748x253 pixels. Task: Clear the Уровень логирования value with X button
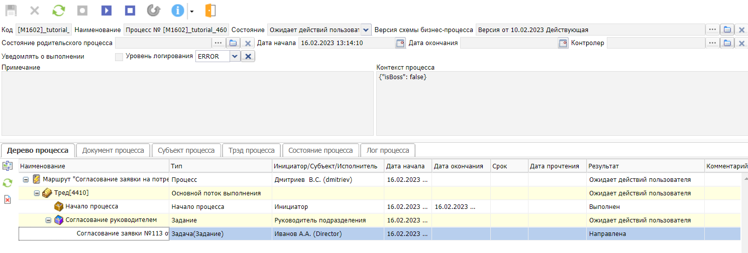pyautogui.click(x=248, y=57)
